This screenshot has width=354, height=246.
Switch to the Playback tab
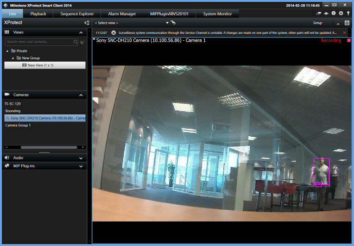(38, 14)
